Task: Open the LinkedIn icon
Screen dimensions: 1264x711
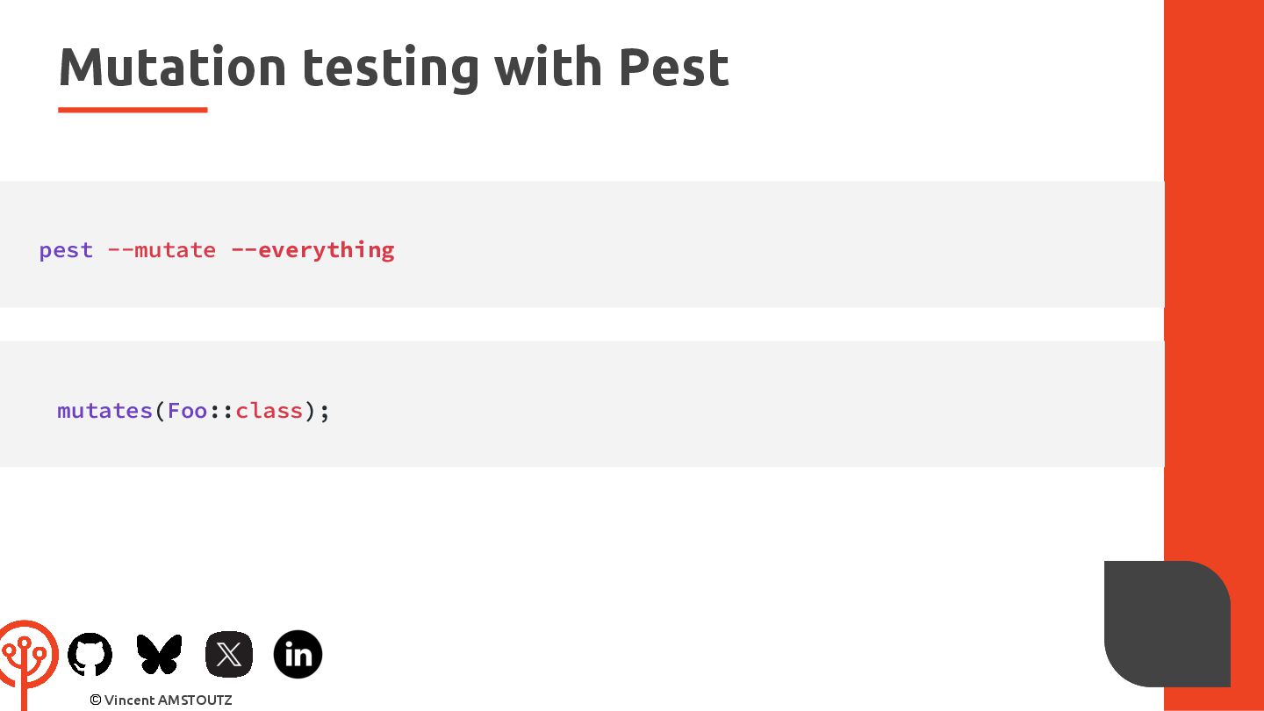Action: (298, 655)
